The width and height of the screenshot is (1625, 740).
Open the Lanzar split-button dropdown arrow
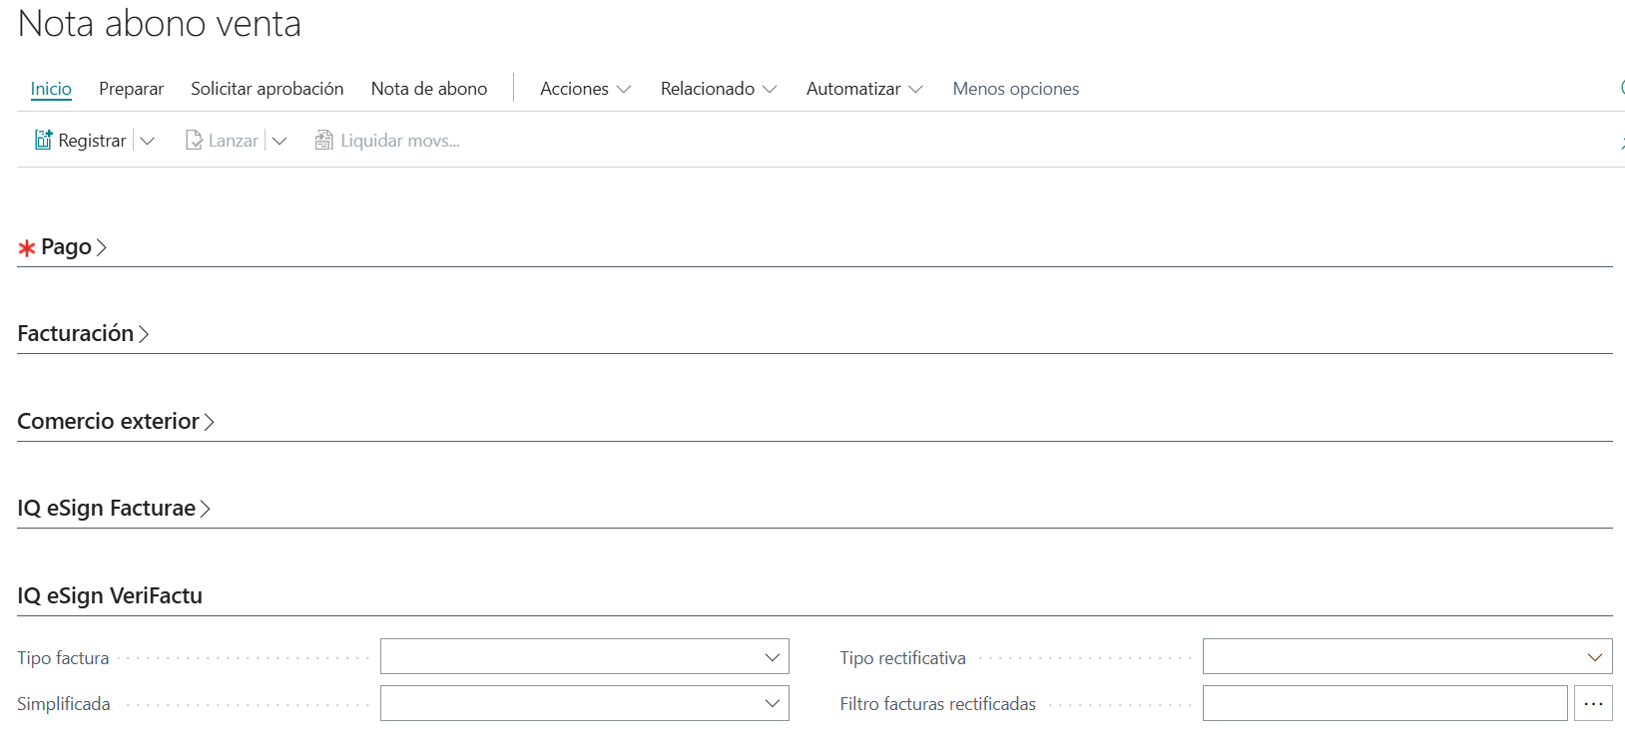[x=279, y=141]
